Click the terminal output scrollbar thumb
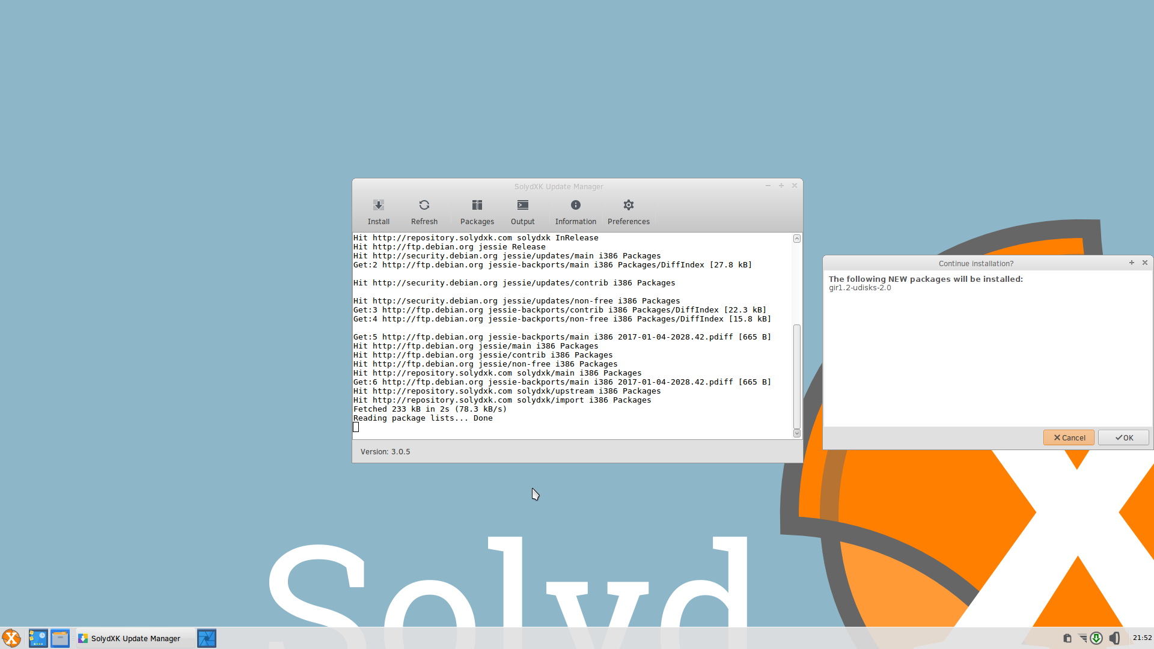Image resolution: width=1154 pixels, height=649 pixels. tap(797, 376)
